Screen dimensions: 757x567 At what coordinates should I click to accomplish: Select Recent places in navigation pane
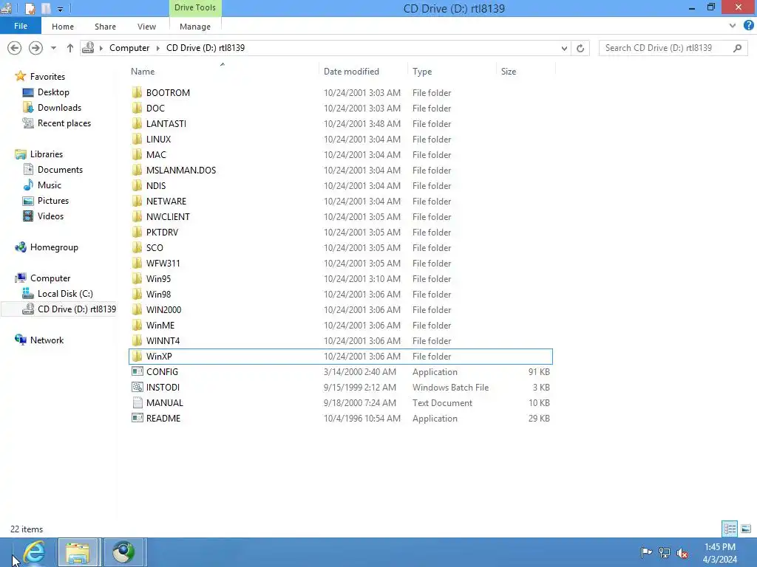coord(64,123)
